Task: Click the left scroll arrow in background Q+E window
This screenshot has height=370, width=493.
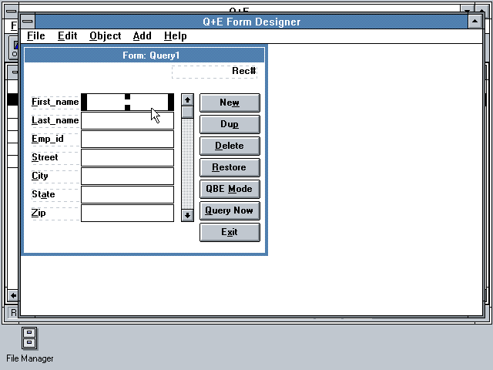Action: click(x=13, y=295)
